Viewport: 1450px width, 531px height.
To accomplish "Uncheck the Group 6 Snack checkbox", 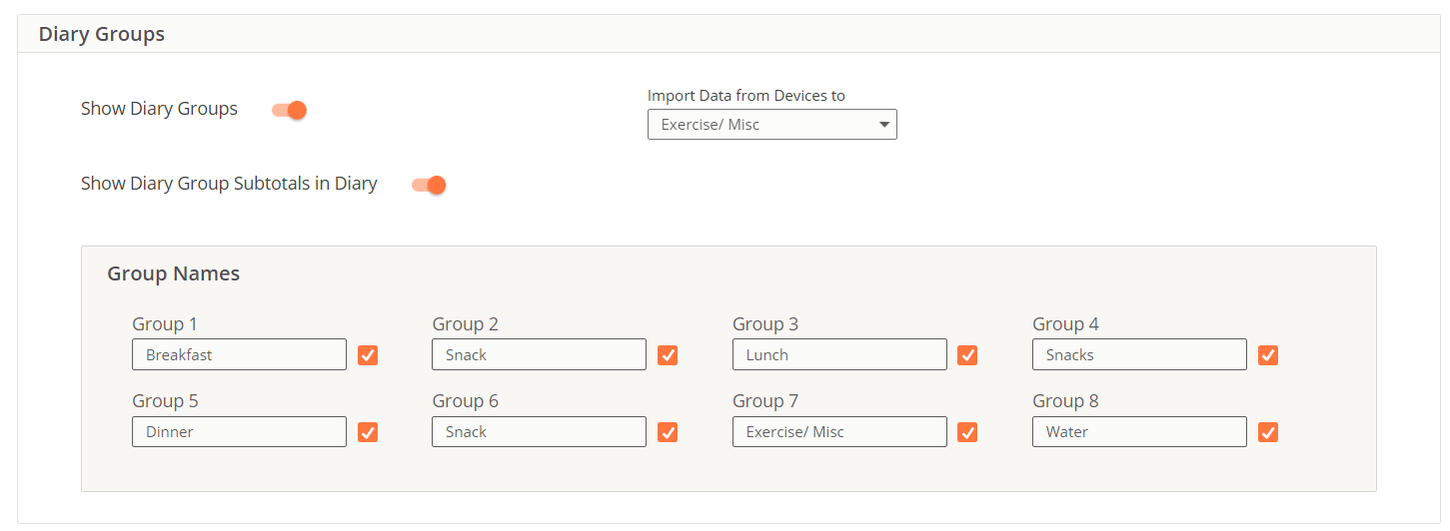I will pyautogui.click(x=668, y=432).
